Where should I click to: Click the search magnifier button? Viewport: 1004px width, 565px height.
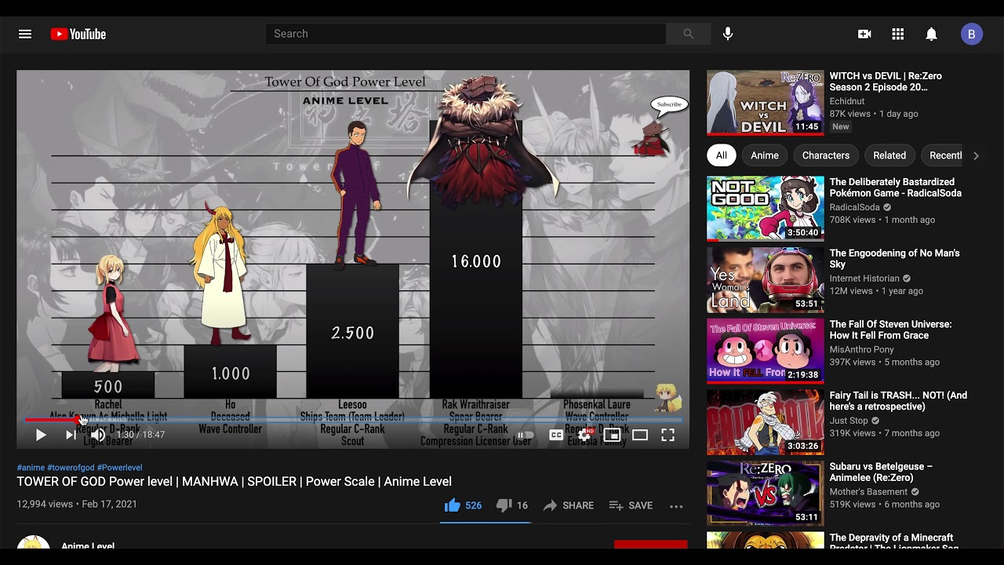[x=688, y=34]
